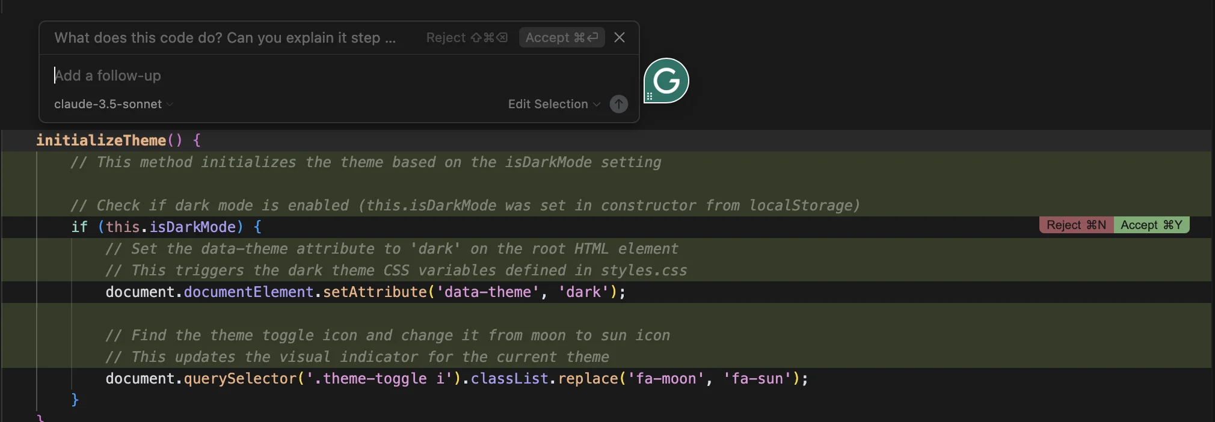
Task: Reject the diff hunk with Reject ⌘N
Action: [1077, 225]
